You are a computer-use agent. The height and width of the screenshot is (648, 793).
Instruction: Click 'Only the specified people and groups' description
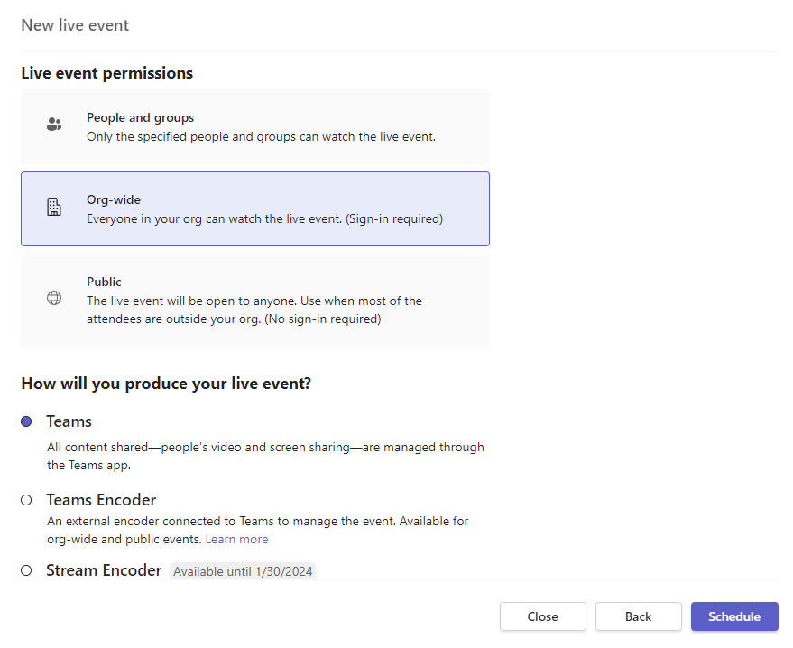coord(261,136)
